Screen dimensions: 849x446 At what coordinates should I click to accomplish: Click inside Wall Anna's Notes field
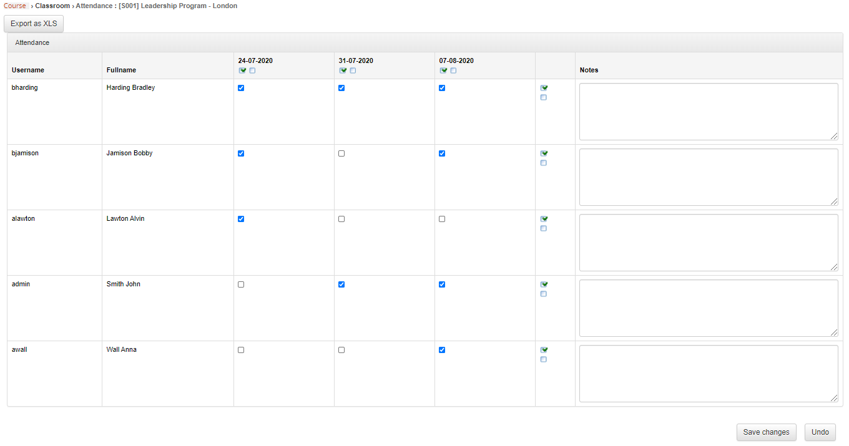(709, 373)
